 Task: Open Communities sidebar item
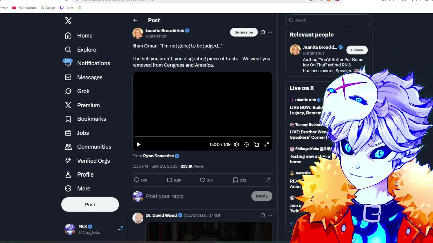(x=88, y=147)
